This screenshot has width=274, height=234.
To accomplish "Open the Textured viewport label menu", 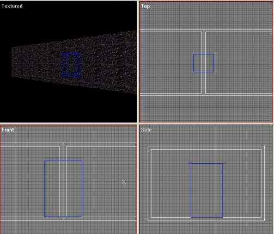I will 12,6.
